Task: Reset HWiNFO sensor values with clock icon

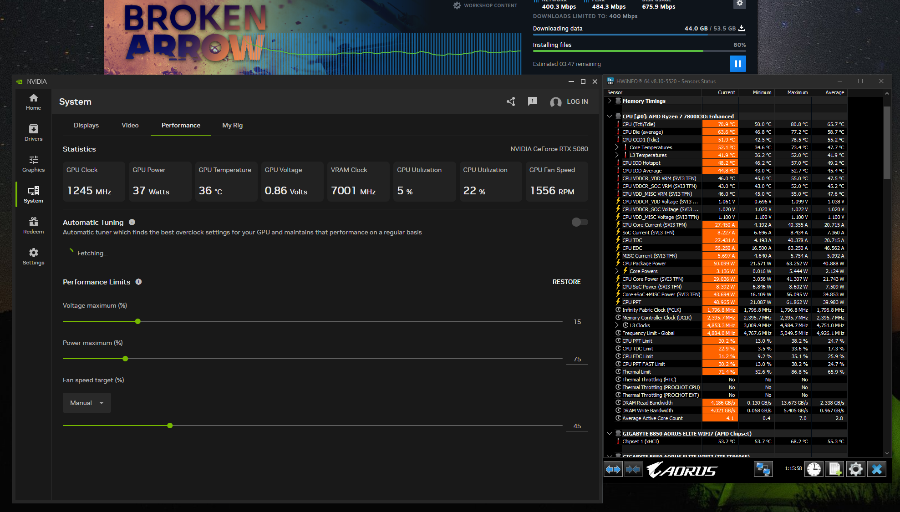Action: pos(814,469)
